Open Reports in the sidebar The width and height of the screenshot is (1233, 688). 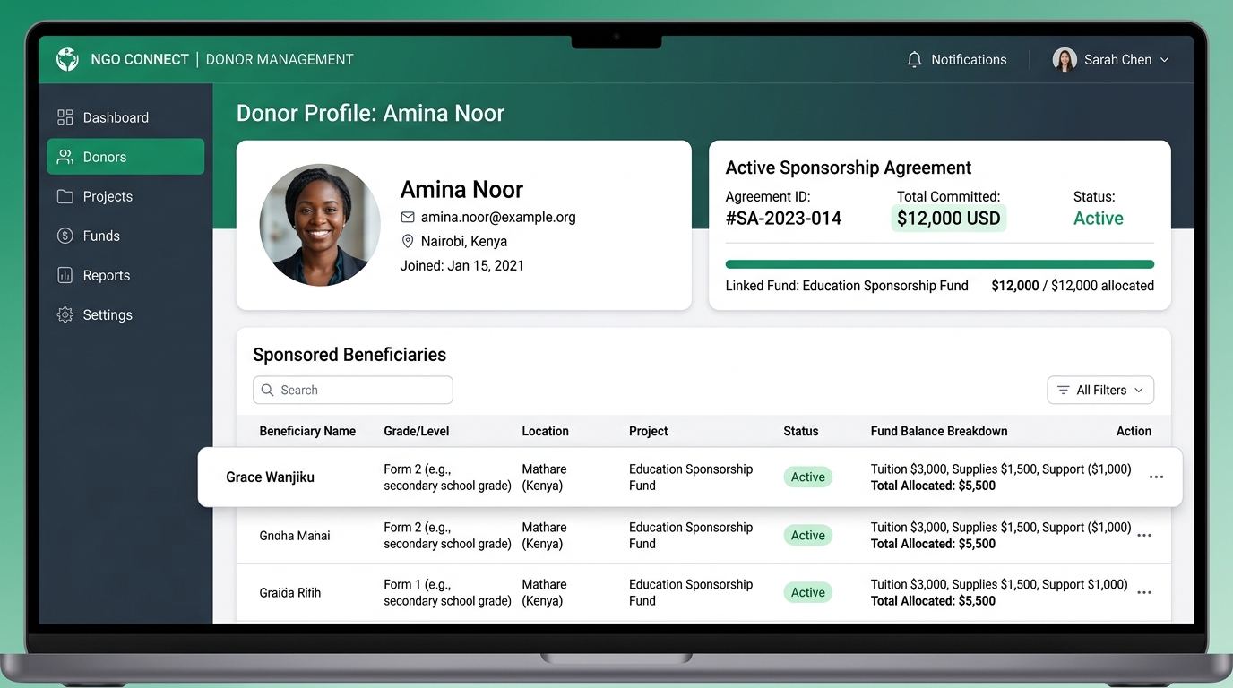click(x=125, y=275)
